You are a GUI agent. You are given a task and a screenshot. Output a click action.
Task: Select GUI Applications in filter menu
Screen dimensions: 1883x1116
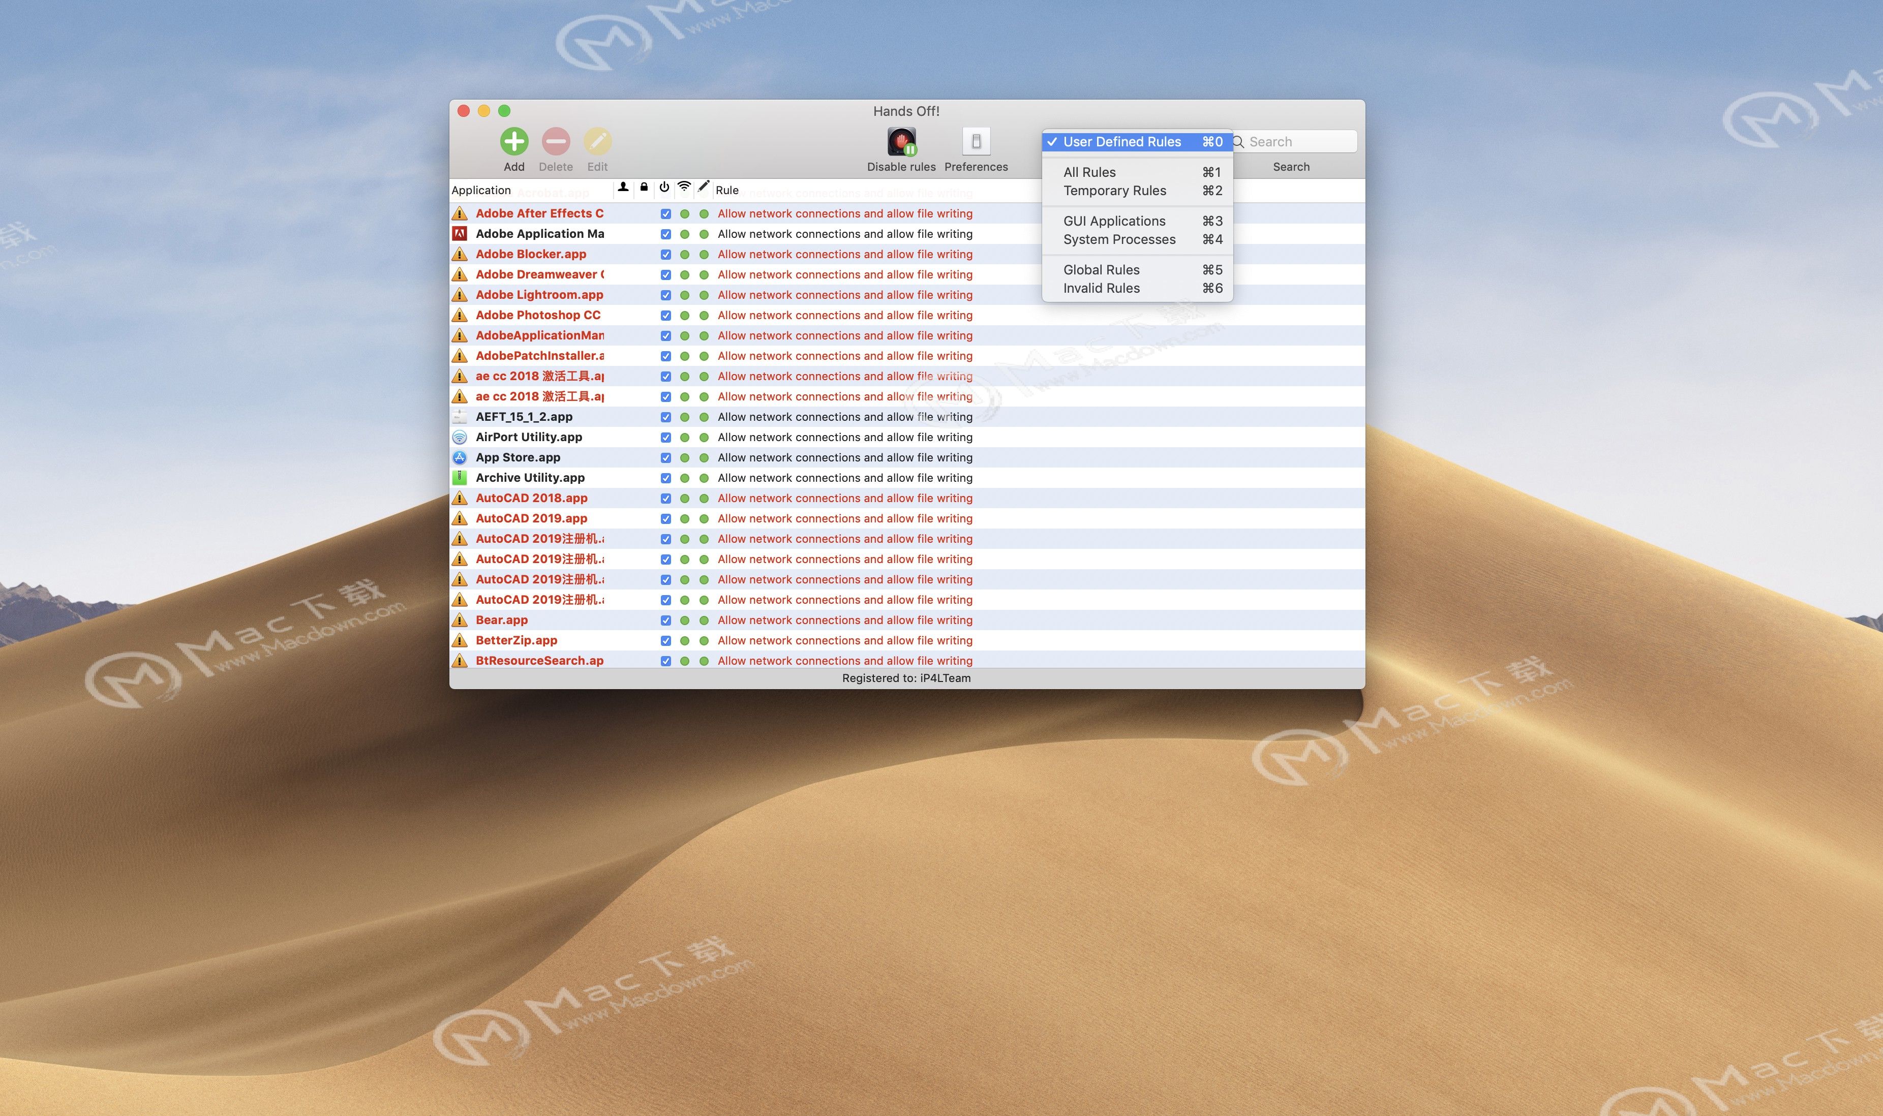(x=1137, y=221)
